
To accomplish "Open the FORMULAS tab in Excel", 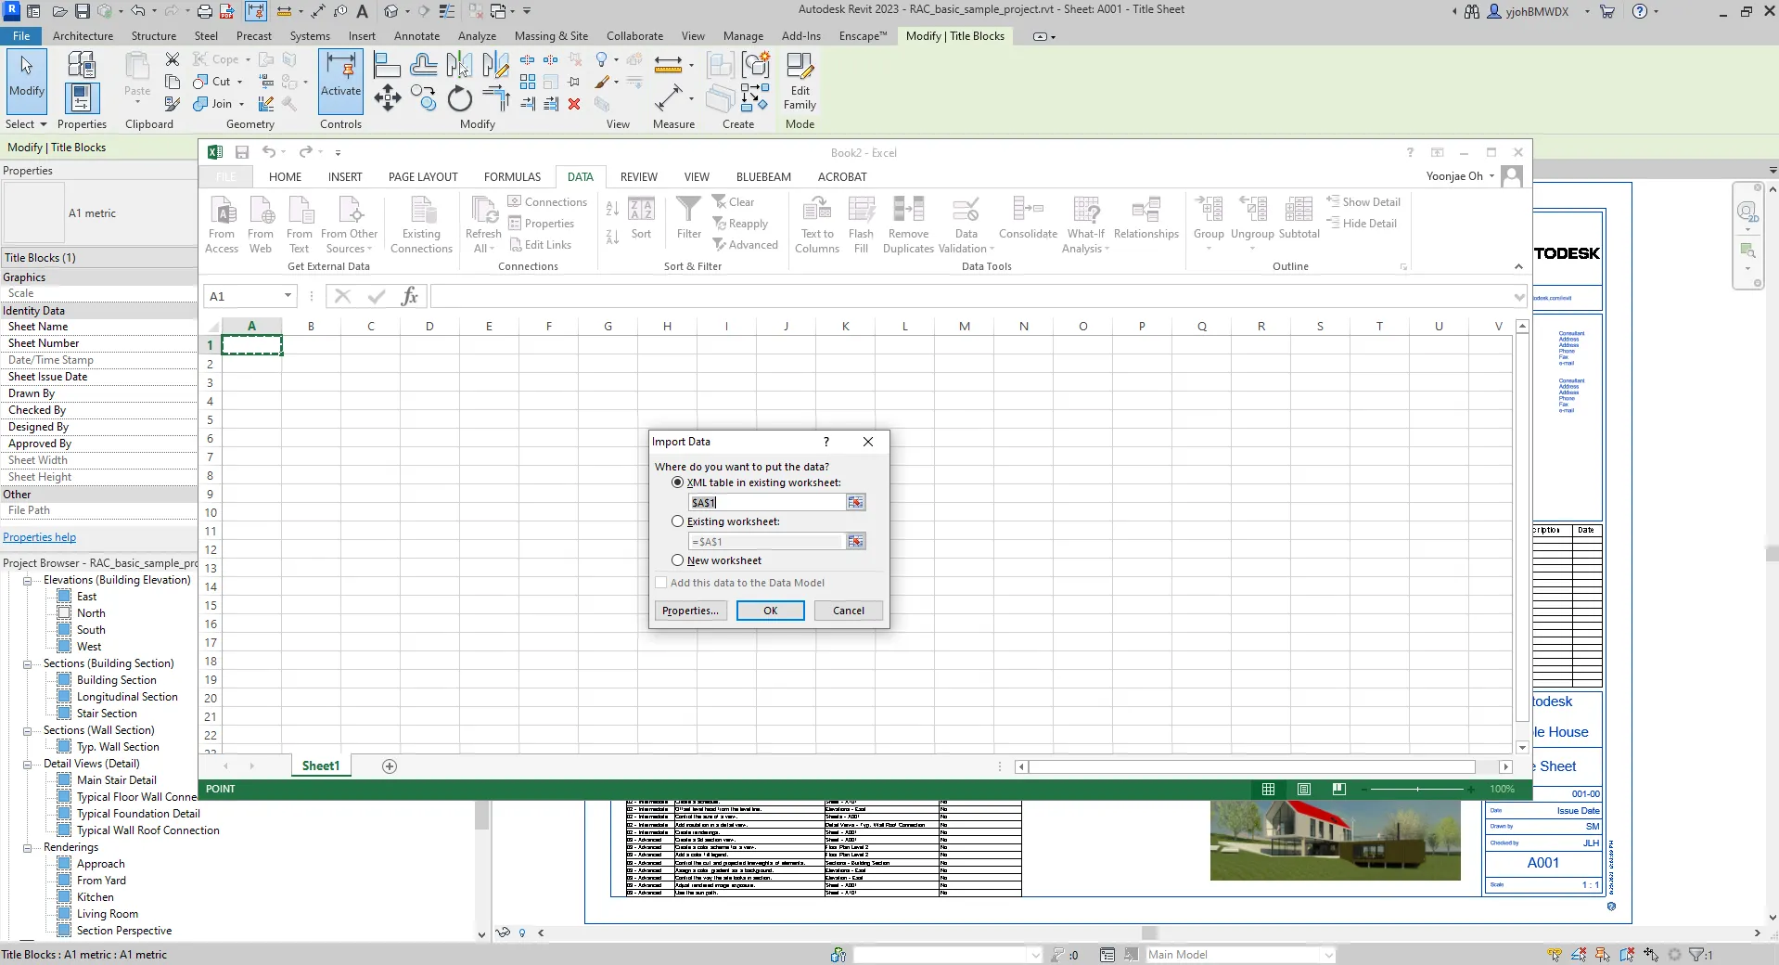I will 512,177.
